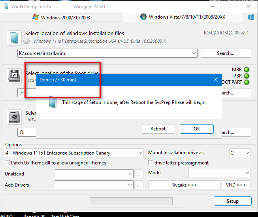Click the installation drive hard disk icon
Screen dimensions: 258x217
14,117
